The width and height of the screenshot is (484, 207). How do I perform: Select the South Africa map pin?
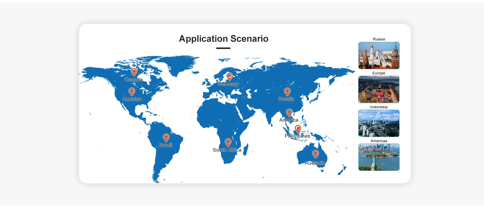point(228,142)
